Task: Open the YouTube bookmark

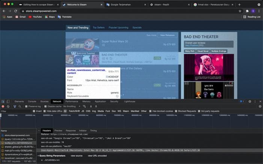Action: click(x=35, y=17)
